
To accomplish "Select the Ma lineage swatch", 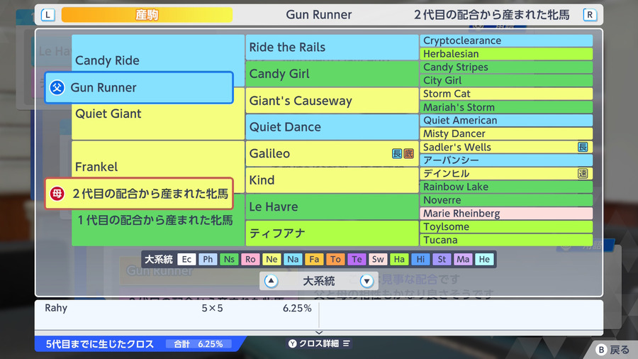I will click(463, 259).
